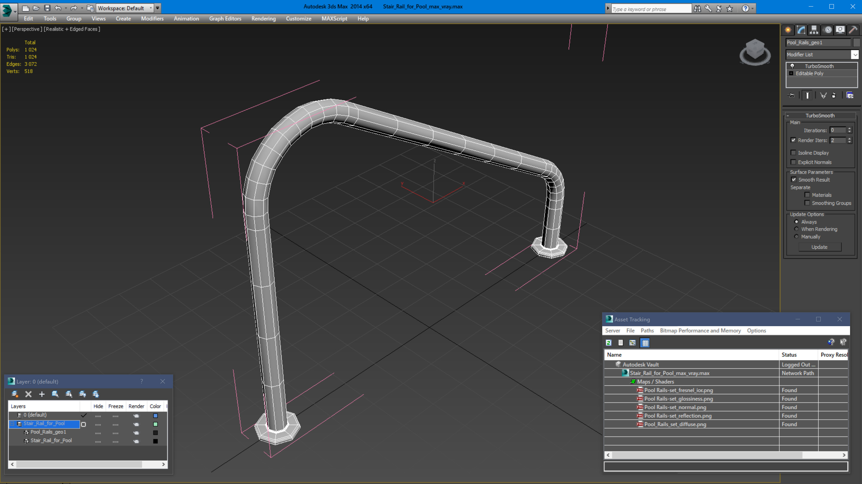Expand the Editable Poly modifier entry
The width and height of the screenshot is (862, 484).
point(791,74)
